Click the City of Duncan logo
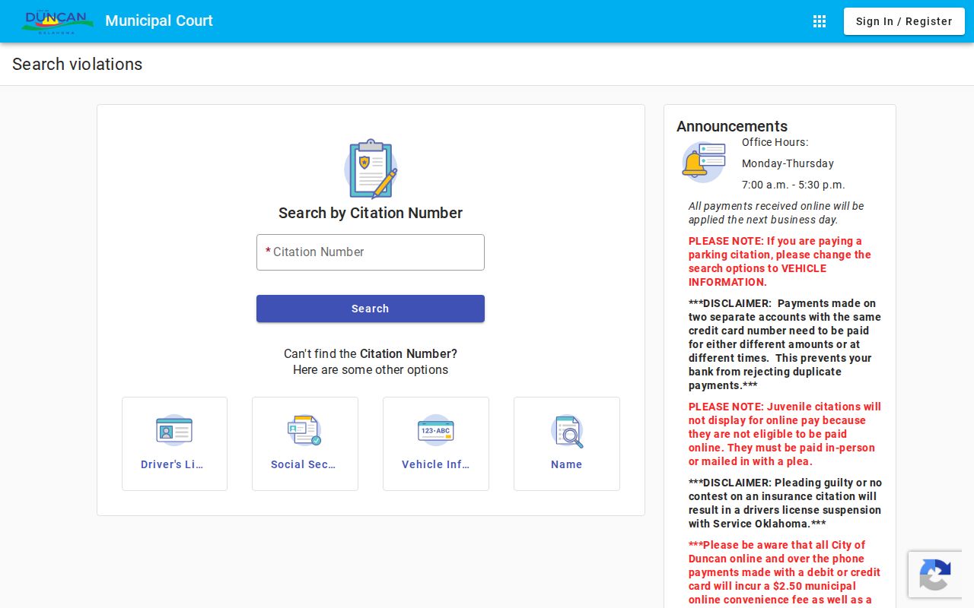The width and height of the screenshot is (974, 608). tap(58, 21)
